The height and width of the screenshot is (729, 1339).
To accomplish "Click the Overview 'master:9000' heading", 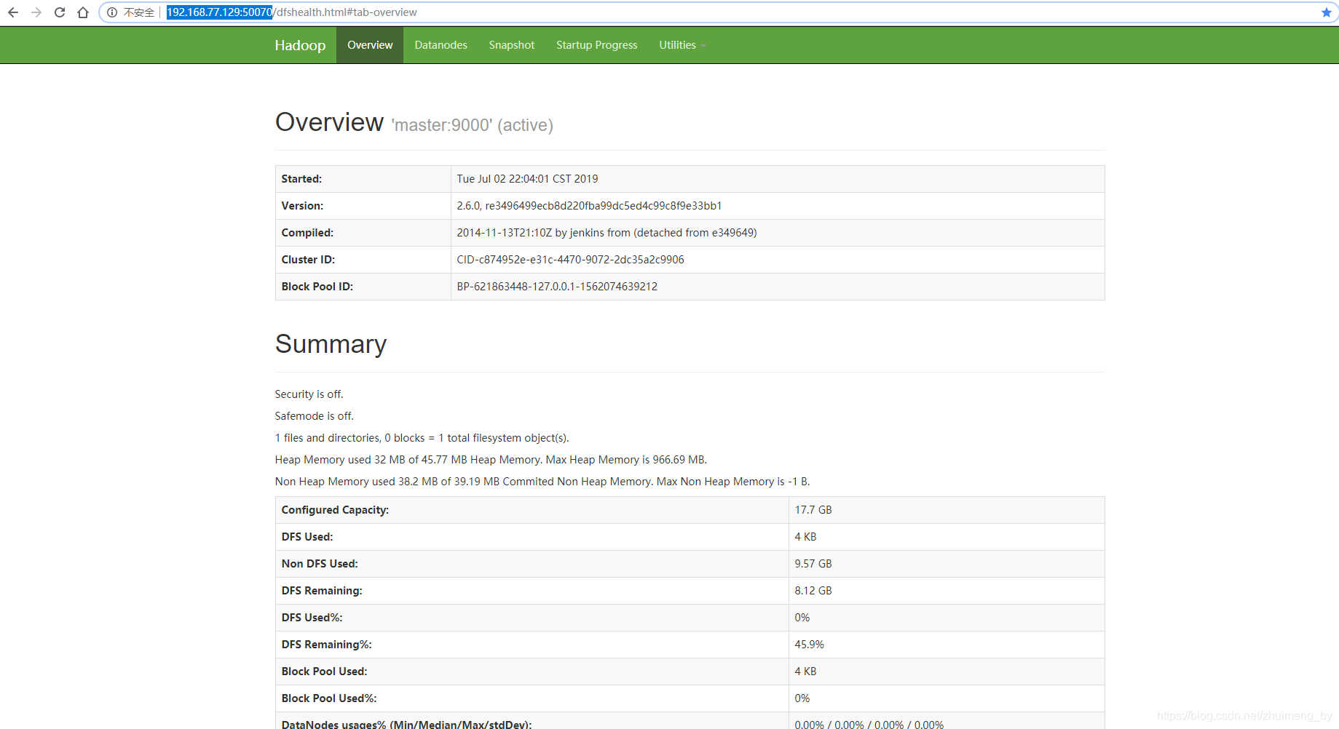I will click(414, 123).
